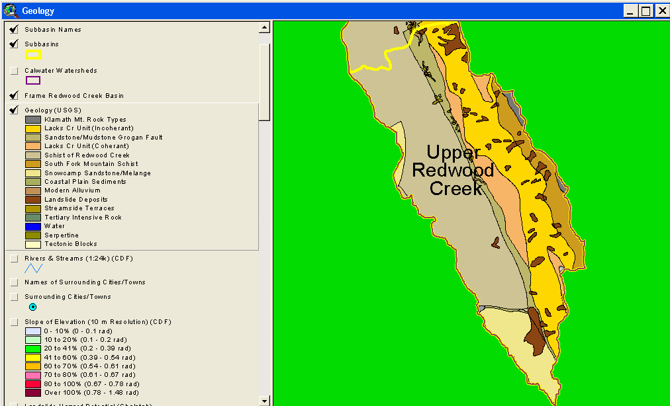Click the 41 to 60% slope swatch

click(x=33, y=358)
